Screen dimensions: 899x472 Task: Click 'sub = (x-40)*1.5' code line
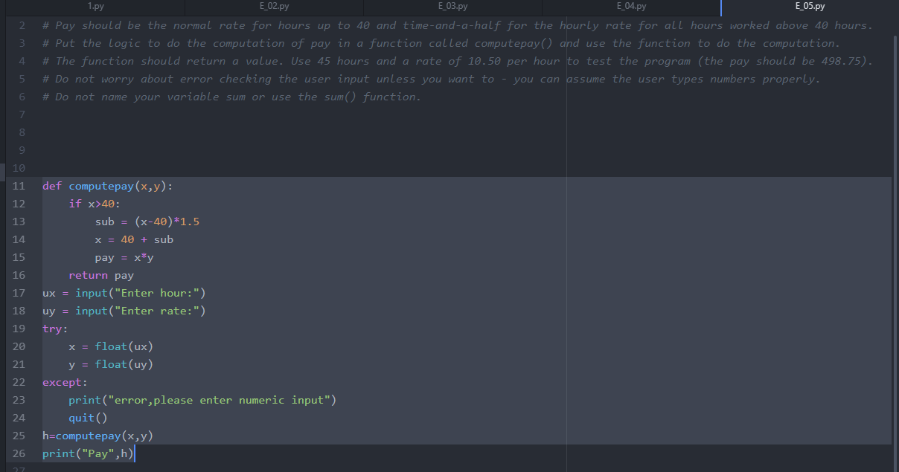coord(147,222)
